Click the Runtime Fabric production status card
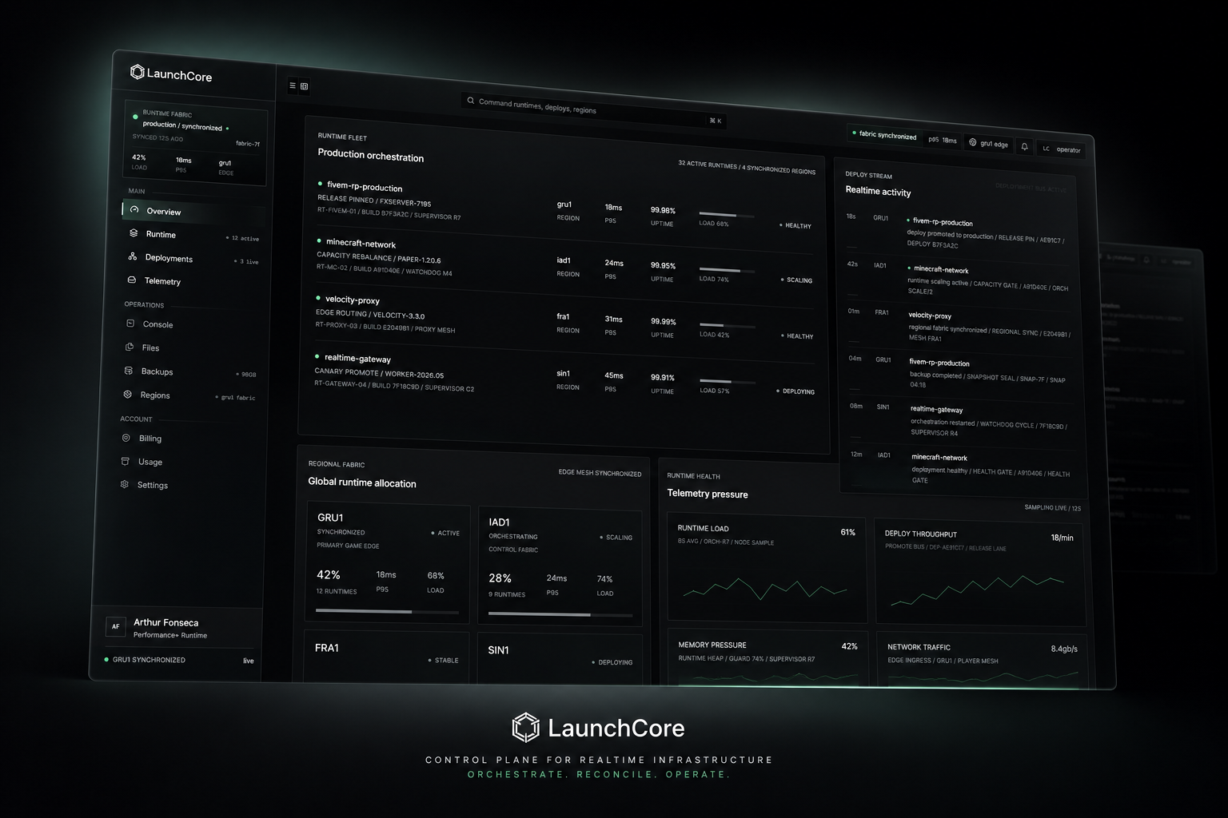Screen dimensions: 1228x818 tap(196, 142)
